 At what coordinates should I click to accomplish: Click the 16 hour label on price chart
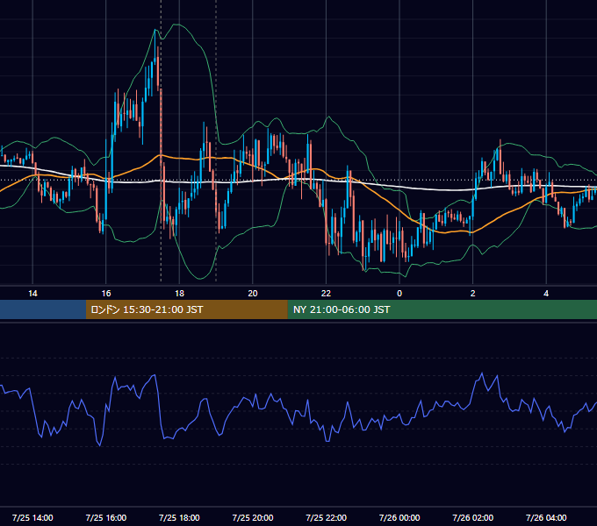[x=106, y=294]
